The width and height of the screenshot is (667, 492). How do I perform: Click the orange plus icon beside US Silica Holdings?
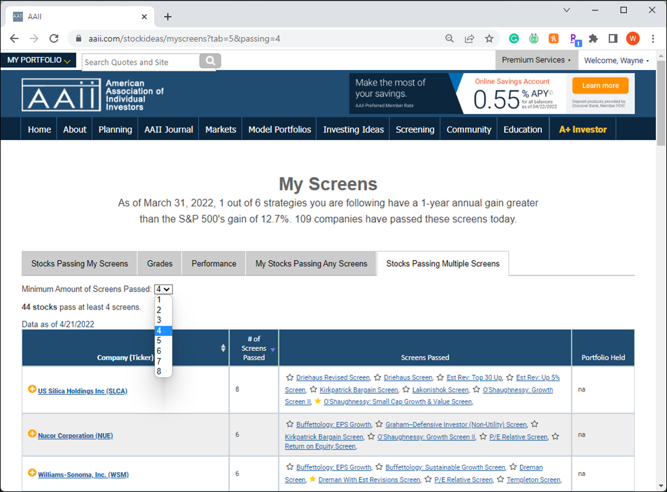pos(32,389)
